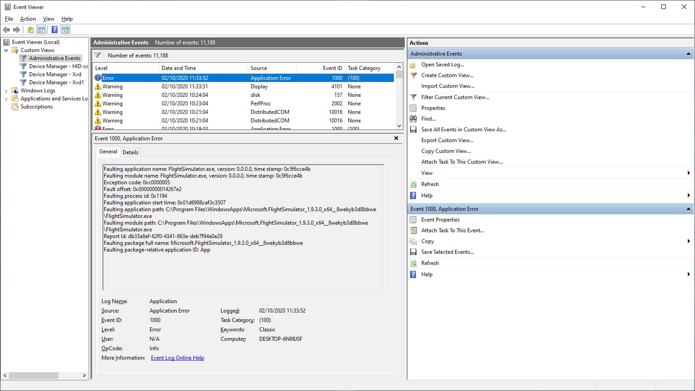Collapse the Administrative Events actions section
695x391 pixels.
pos(688,53)
